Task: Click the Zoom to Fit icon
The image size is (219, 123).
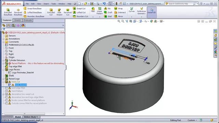Action: pos(119,21)
